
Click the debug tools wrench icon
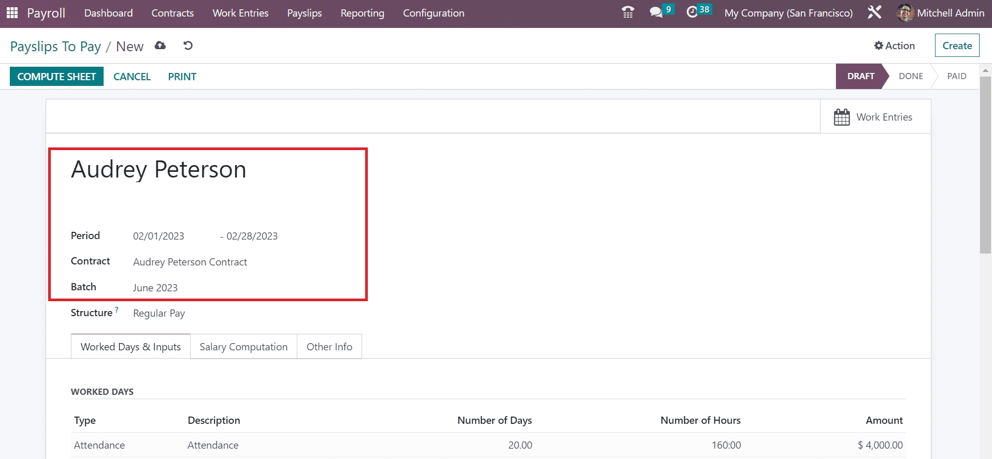pyautogui.click(x=874, y=12)
